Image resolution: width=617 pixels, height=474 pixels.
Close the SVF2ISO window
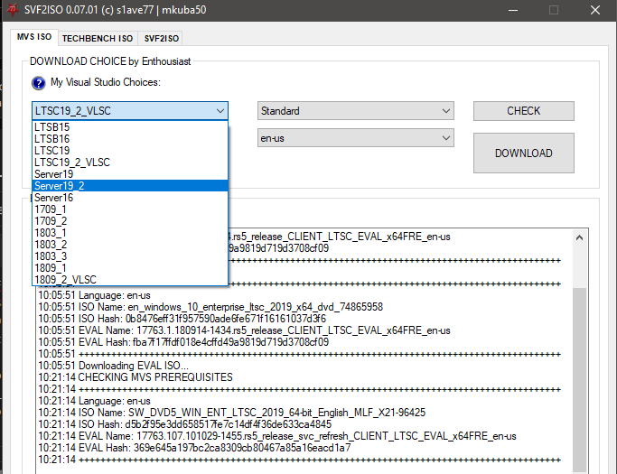click(595, 10)
